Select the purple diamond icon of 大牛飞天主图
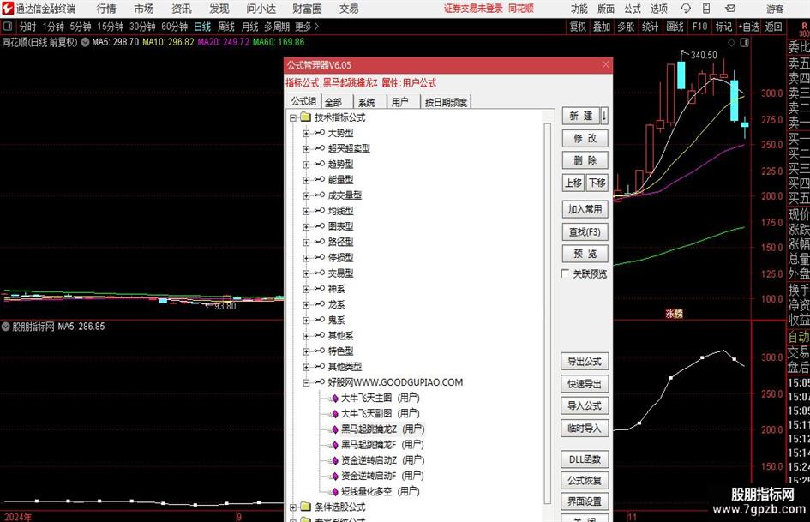This screenshot has width=810, height=522. 334,398
